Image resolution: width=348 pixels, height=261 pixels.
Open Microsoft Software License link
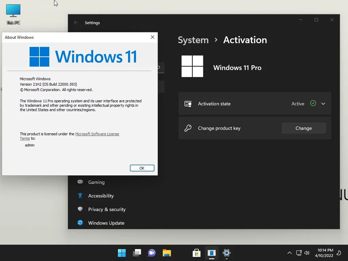97,134
